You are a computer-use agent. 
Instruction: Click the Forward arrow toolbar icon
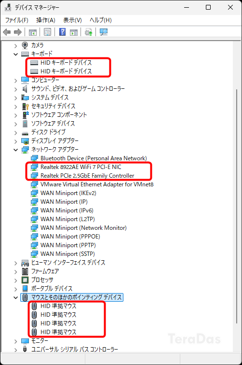18,32
